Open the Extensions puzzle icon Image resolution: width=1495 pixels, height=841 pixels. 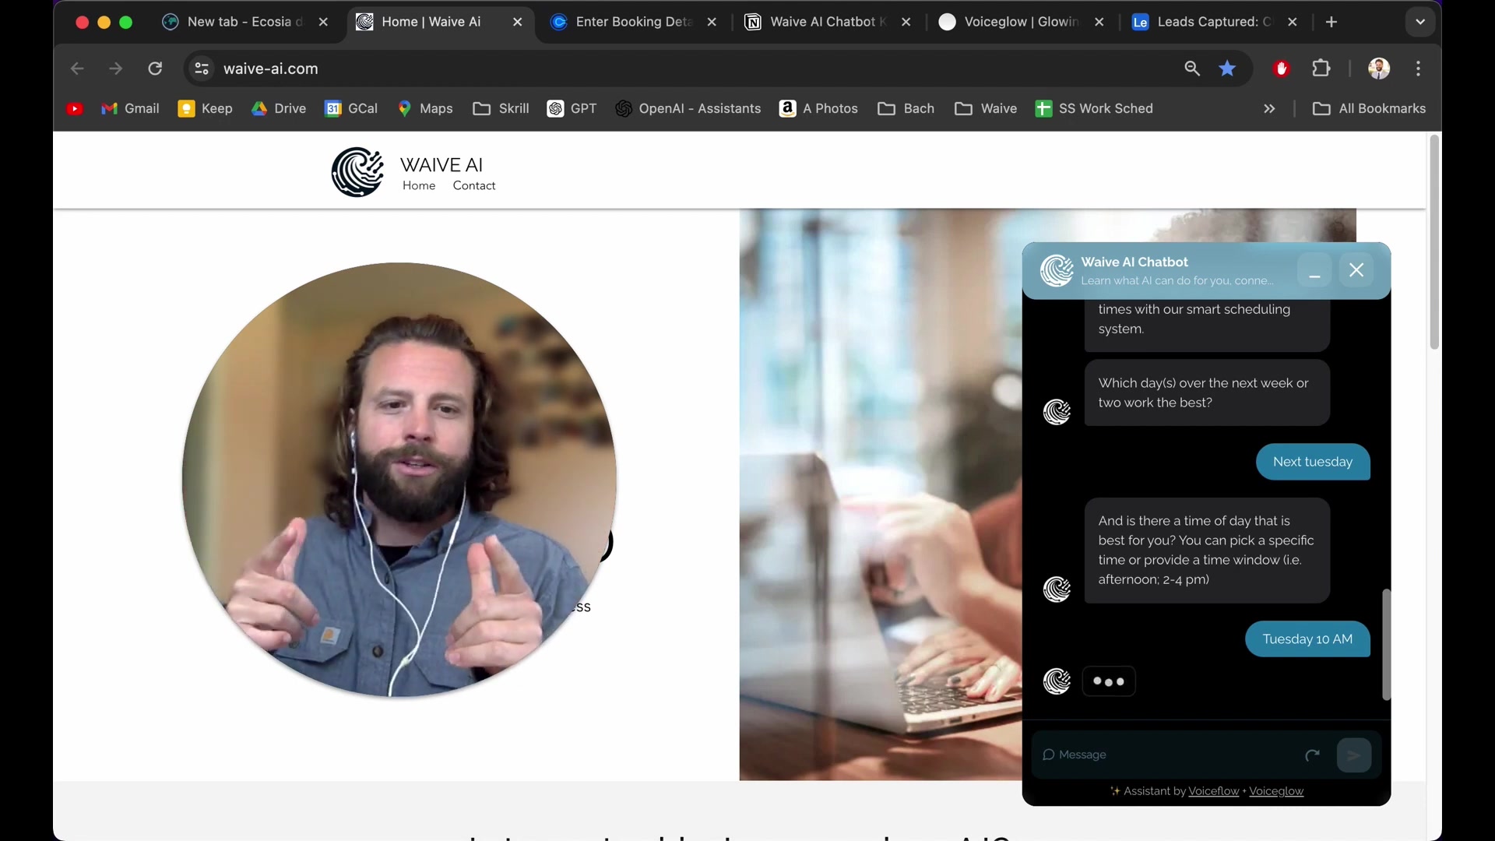coord(1321,69)
